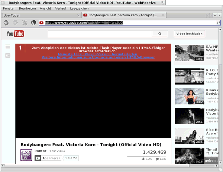Open the tab list dropdown

tap(220, 15)
